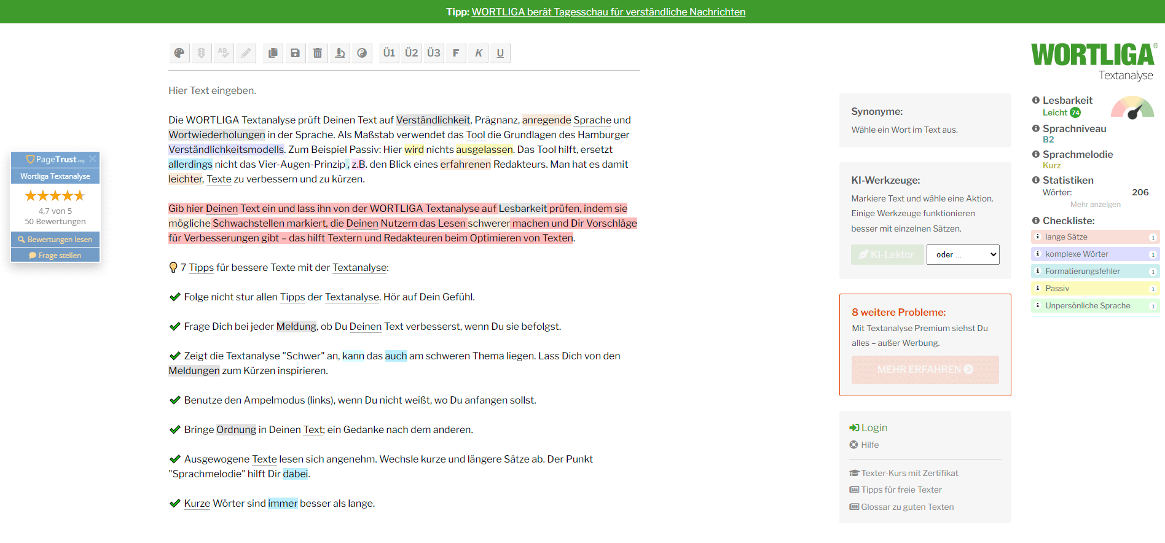
Task: Click info icon on lange Sätze row
Action: click(x=1038, y=236)
